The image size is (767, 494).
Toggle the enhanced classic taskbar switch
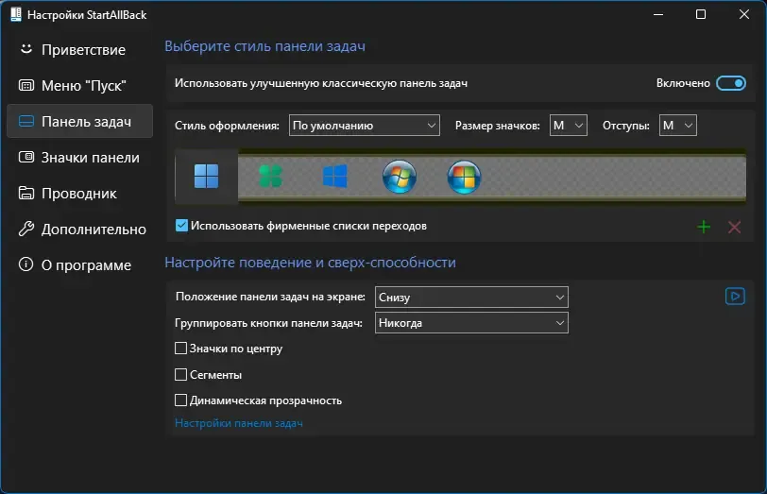[x=731, y=83]
